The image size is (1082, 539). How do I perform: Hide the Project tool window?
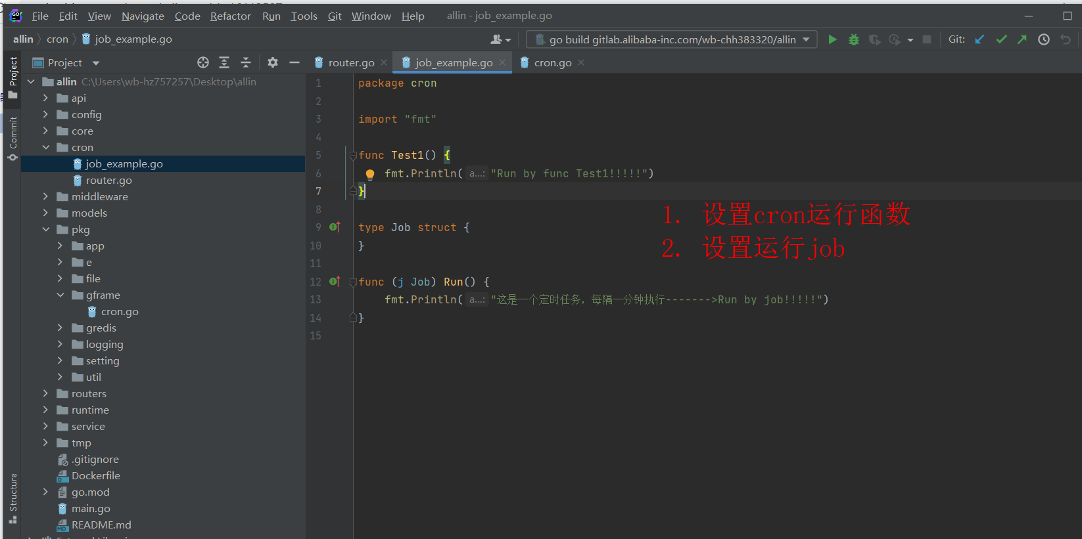pyautogui.click(x=294, y=62)
